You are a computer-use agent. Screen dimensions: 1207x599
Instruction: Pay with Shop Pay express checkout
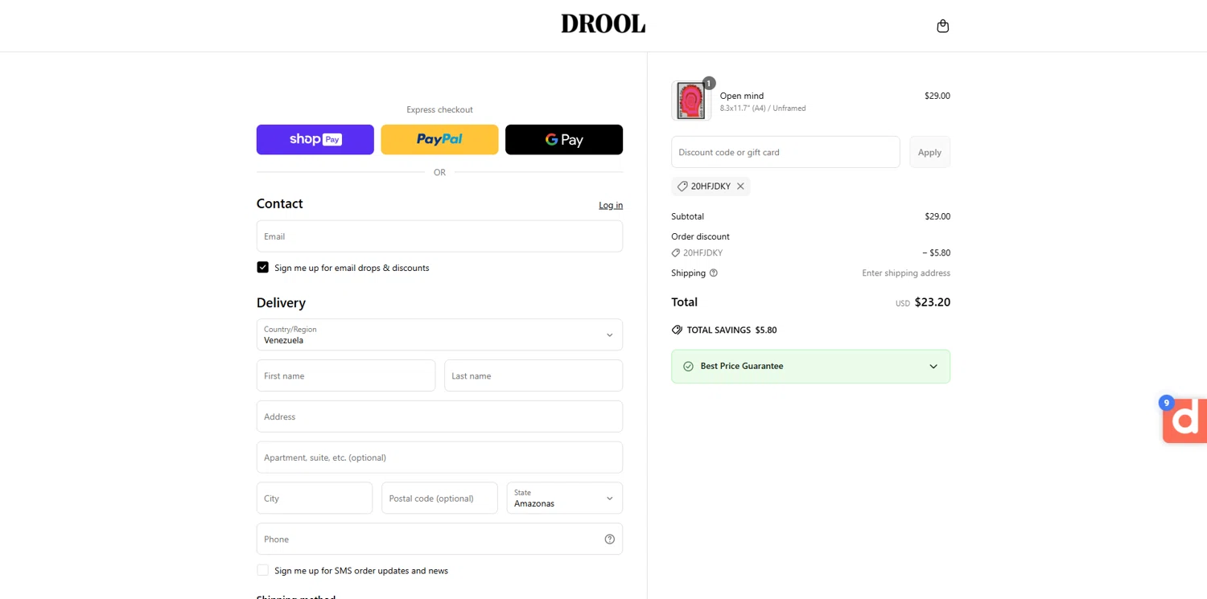pos(315,140)
